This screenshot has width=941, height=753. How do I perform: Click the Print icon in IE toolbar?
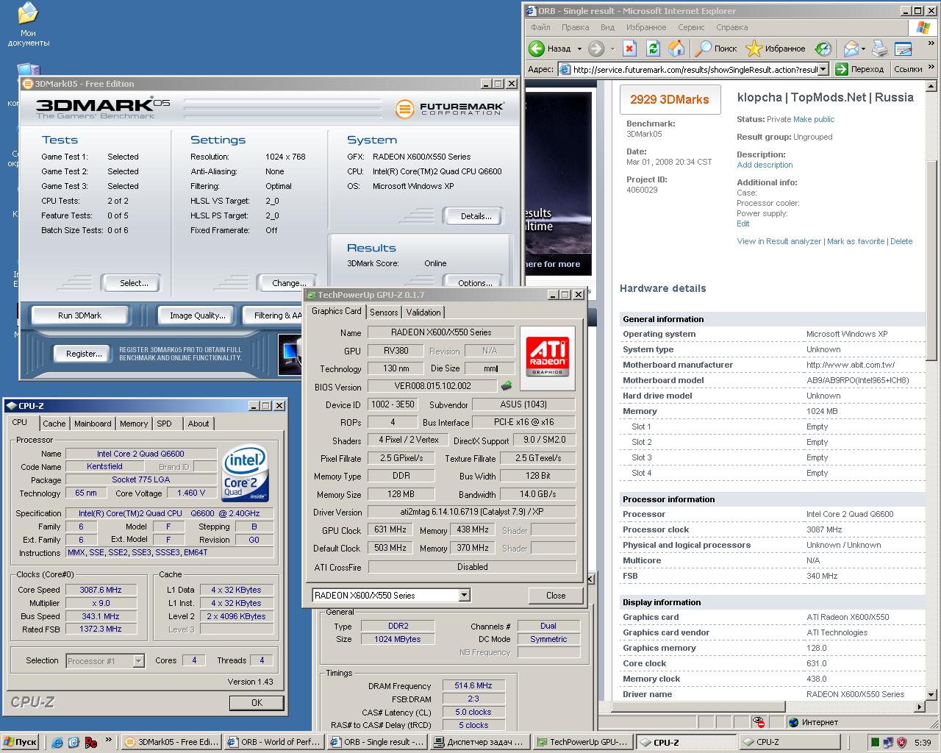point(880,49)
